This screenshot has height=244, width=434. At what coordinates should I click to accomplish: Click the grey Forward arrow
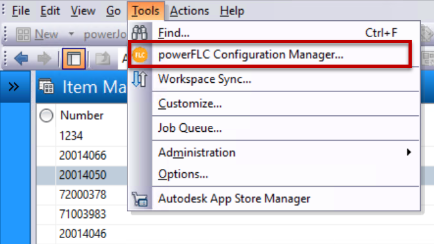[x=44, y=58]
